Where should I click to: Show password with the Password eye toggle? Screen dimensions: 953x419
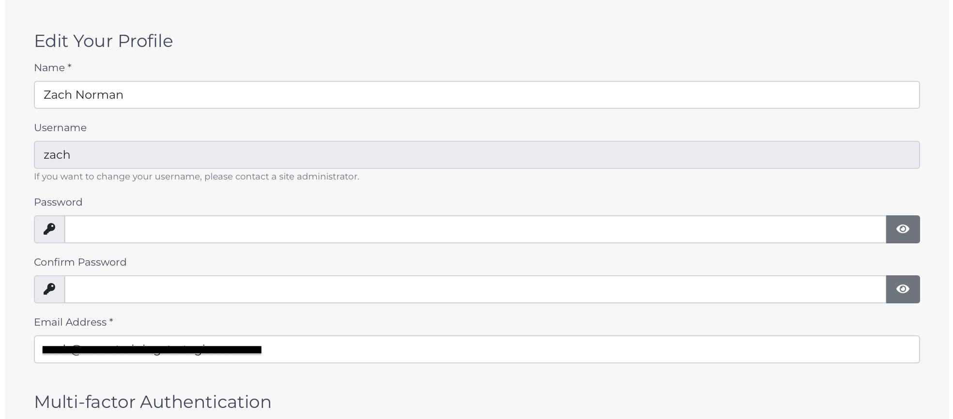pos(903,229)
